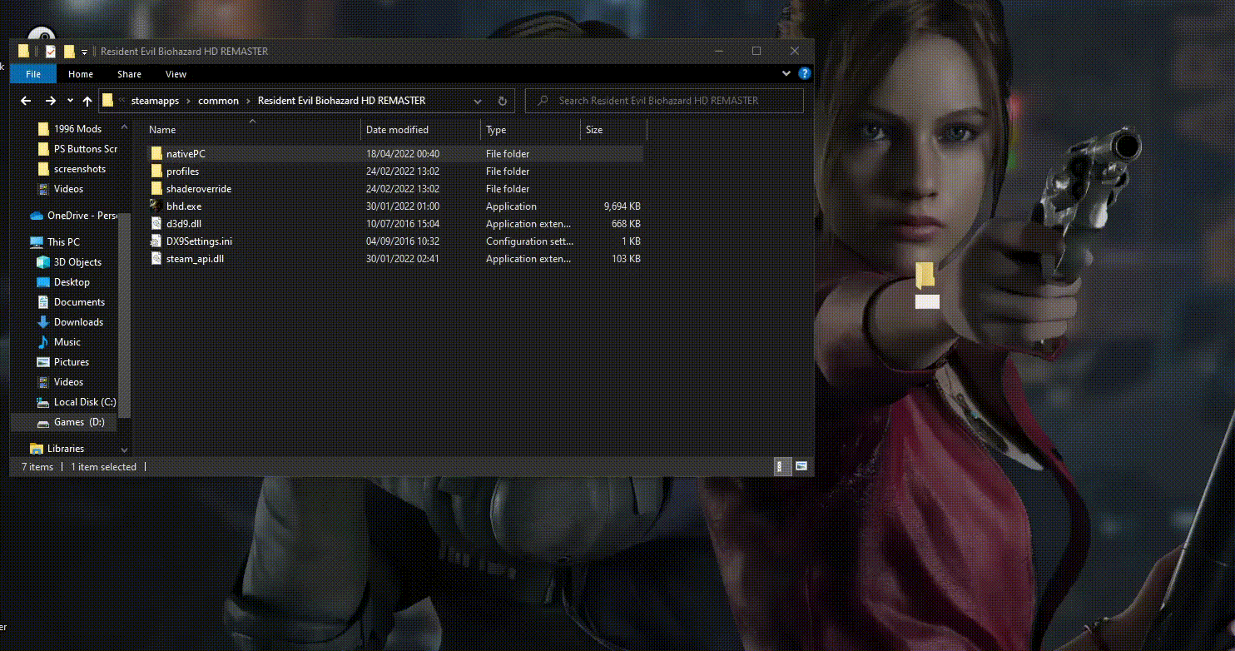Click the common breadcrumb in the address bar
The height and width of the screenshot is (651, 1235).
(x=218, y=101)
